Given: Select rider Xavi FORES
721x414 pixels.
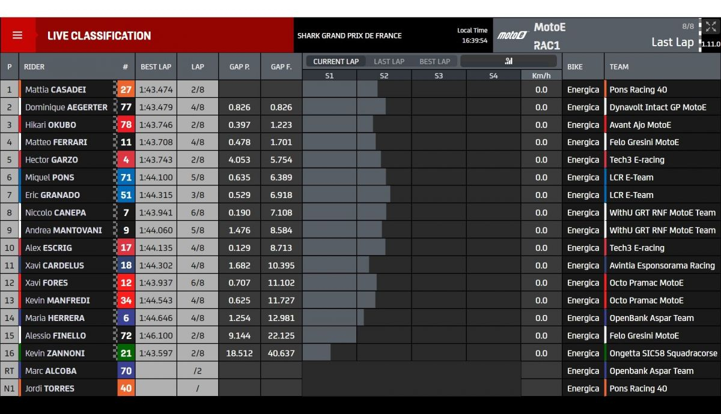Looking at the screenshot, I should pos(46,283).
